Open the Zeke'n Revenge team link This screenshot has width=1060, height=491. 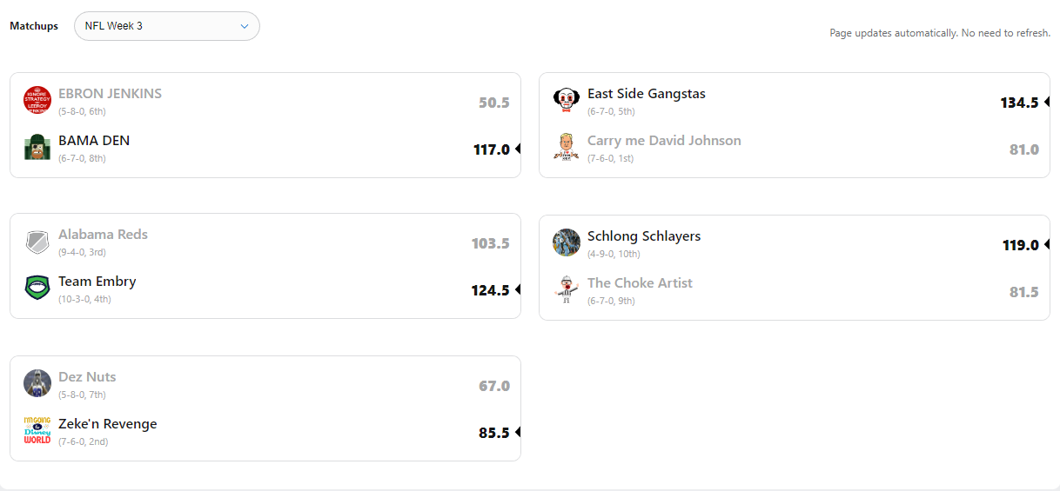point(108,424)
